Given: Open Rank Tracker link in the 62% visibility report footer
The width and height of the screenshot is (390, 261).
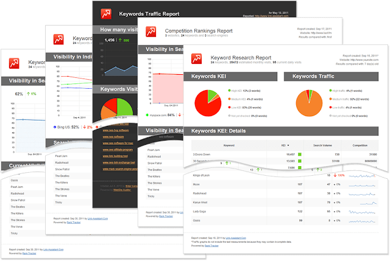Looking at the screenshot, I should (x=29, y=253).
